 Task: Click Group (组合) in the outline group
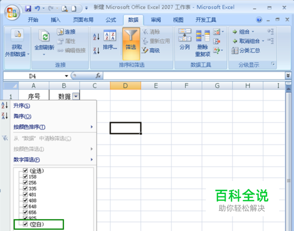coord(241,32)
